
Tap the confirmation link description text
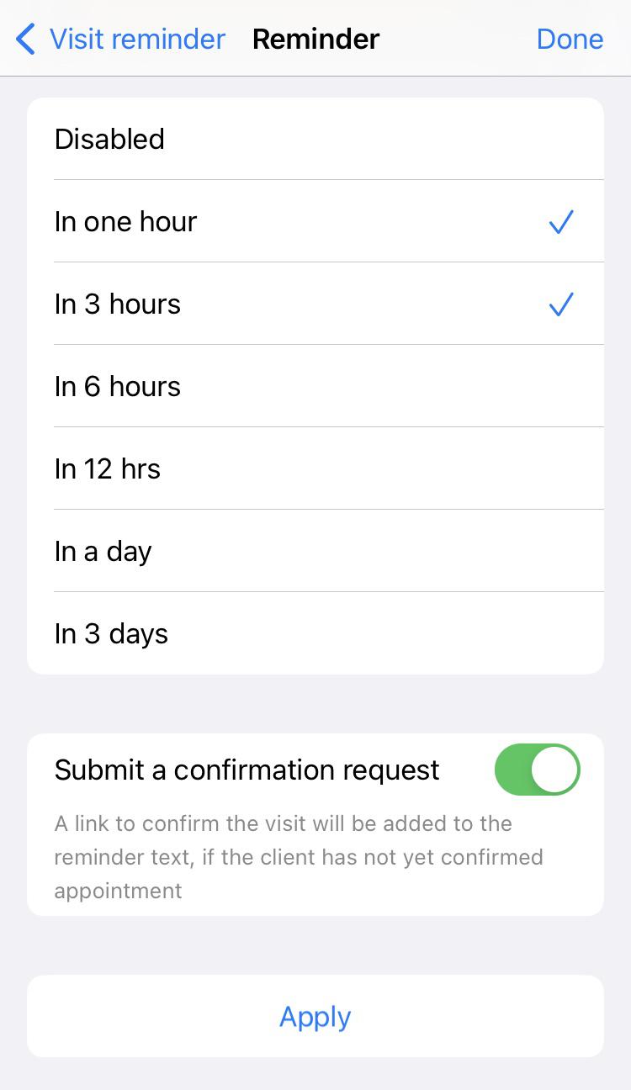tap(299, 856)
